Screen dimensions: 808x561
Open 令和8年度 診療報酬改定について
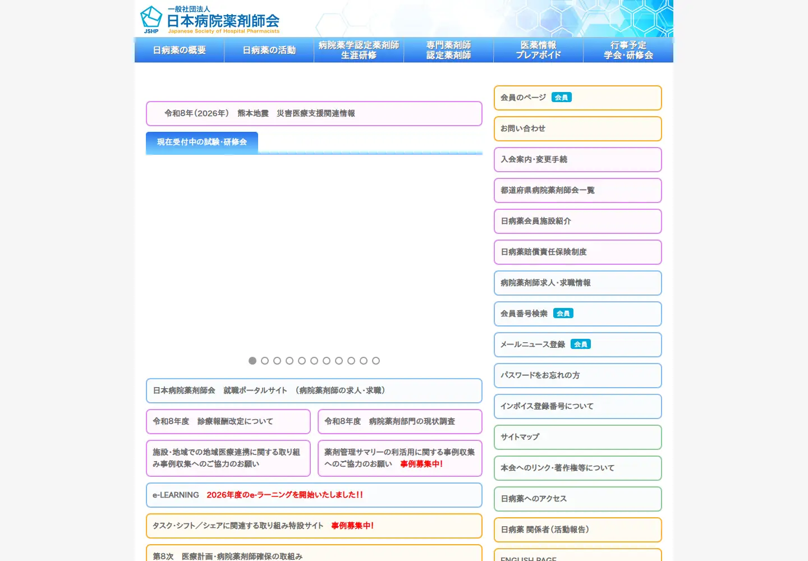click(x=228, y=421)
